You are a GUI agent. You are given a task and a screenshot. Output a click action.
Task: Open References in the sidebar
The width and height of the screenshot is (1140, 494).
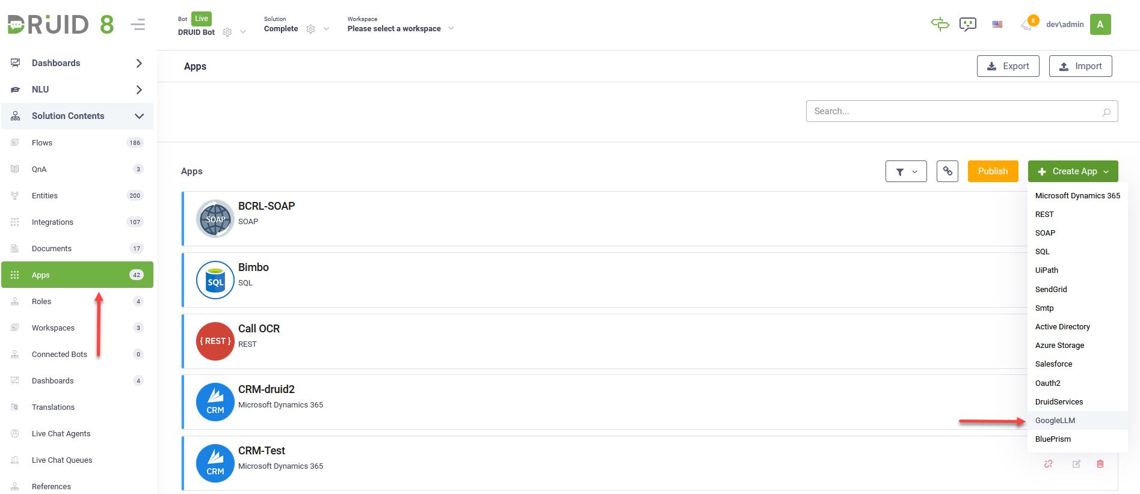coord(77,486)
